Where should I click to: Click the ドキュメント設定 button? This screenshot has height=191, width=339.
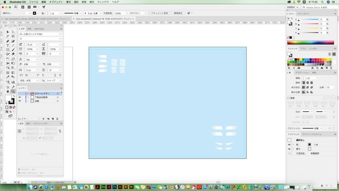(x=159, y=13)
